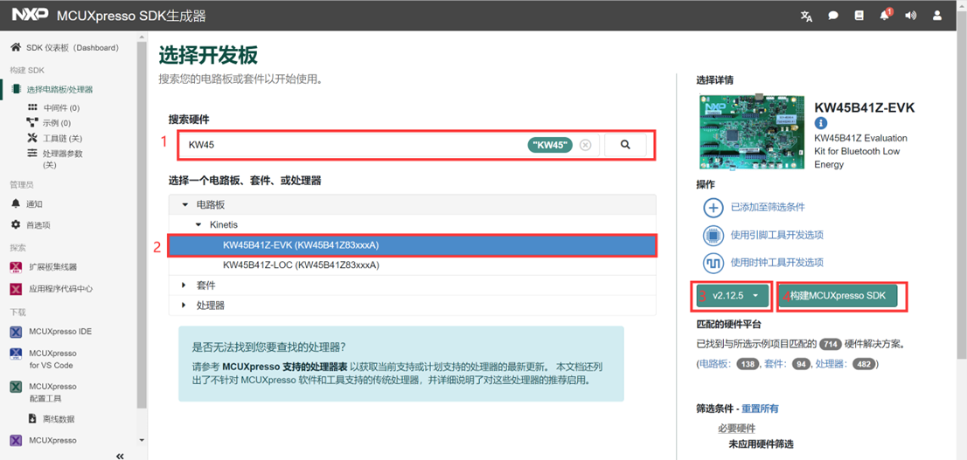Click the last purple MCUXpresso sidebar icon
Viewport: 967px width, 460px height.
coord(16,440)
